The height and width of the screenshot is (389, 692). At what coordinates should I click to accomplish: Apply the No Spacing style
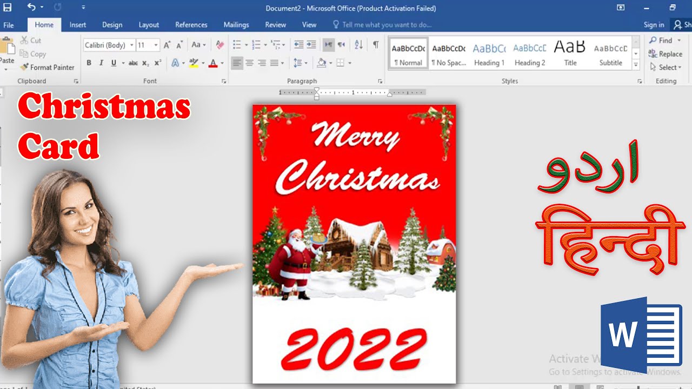tap(449, 53)
